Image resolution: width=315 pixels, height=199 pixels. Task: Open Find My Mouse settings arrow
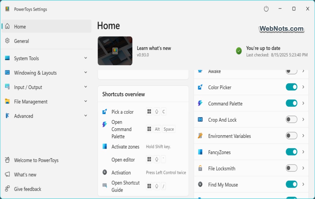[x=303, y=184]
